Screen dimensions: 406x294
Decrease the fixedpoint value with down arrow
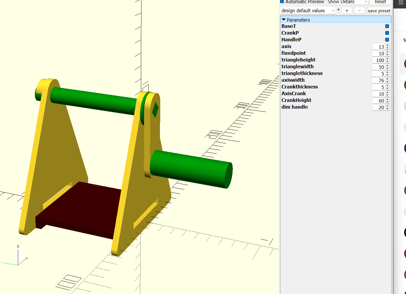click(388, 55)
